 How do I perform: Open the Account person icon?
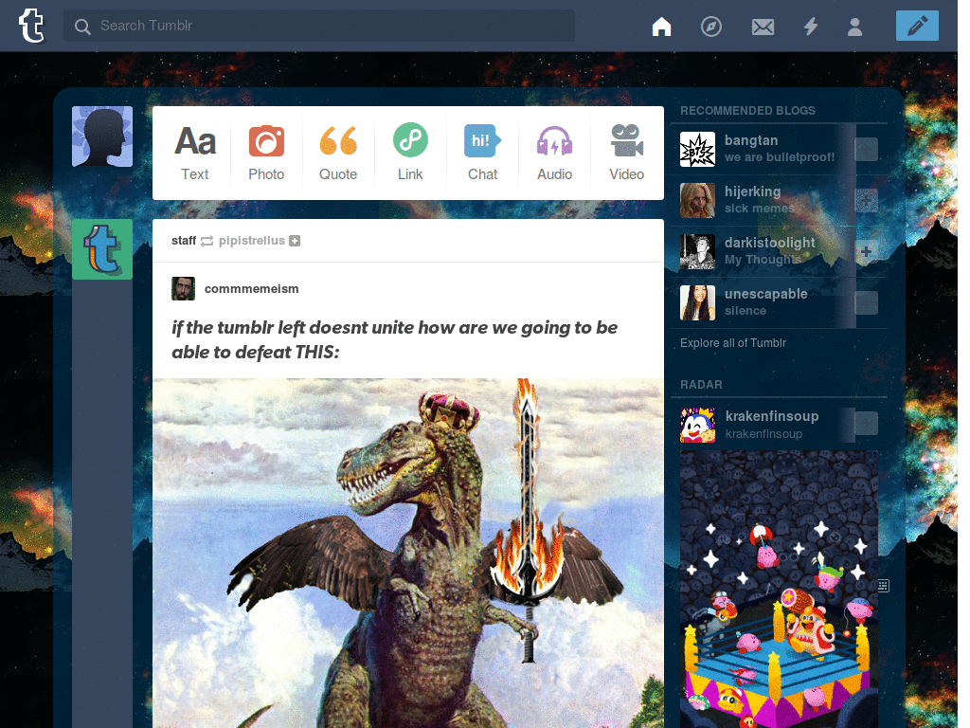tap(855, 27)
